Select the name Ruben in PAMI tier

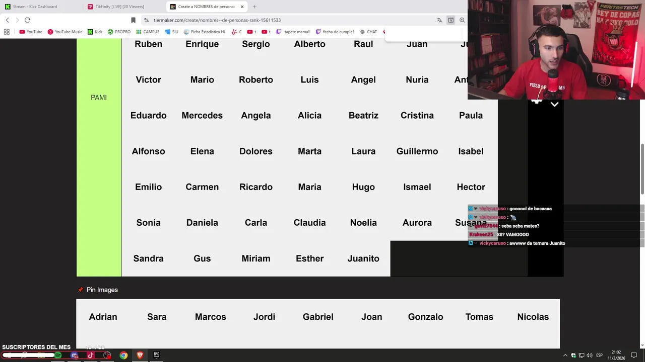pos(148,44)
